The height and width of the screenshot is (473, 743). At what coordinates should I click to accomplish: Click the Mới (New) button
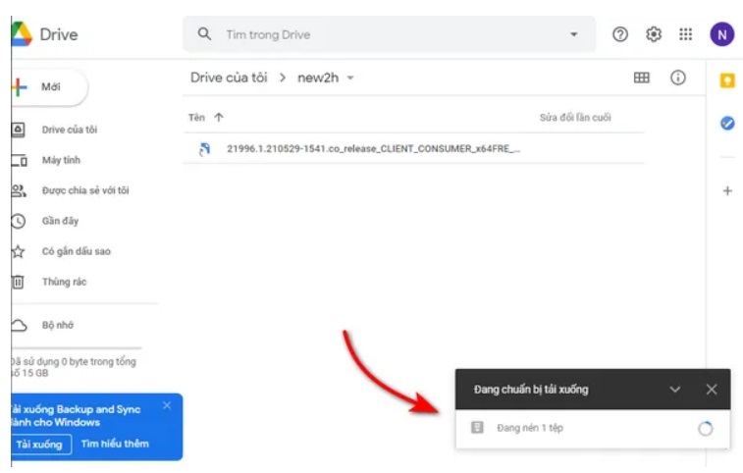coord(49,87)
